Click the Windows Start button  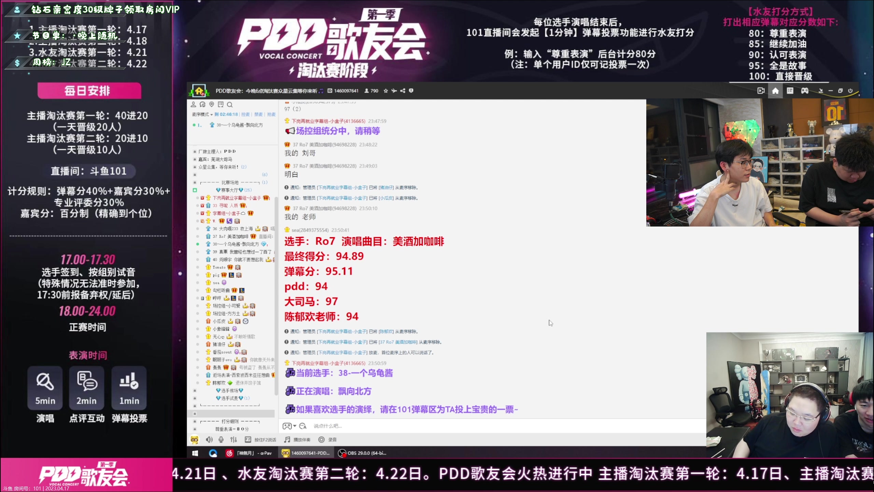tap(195, 453)
